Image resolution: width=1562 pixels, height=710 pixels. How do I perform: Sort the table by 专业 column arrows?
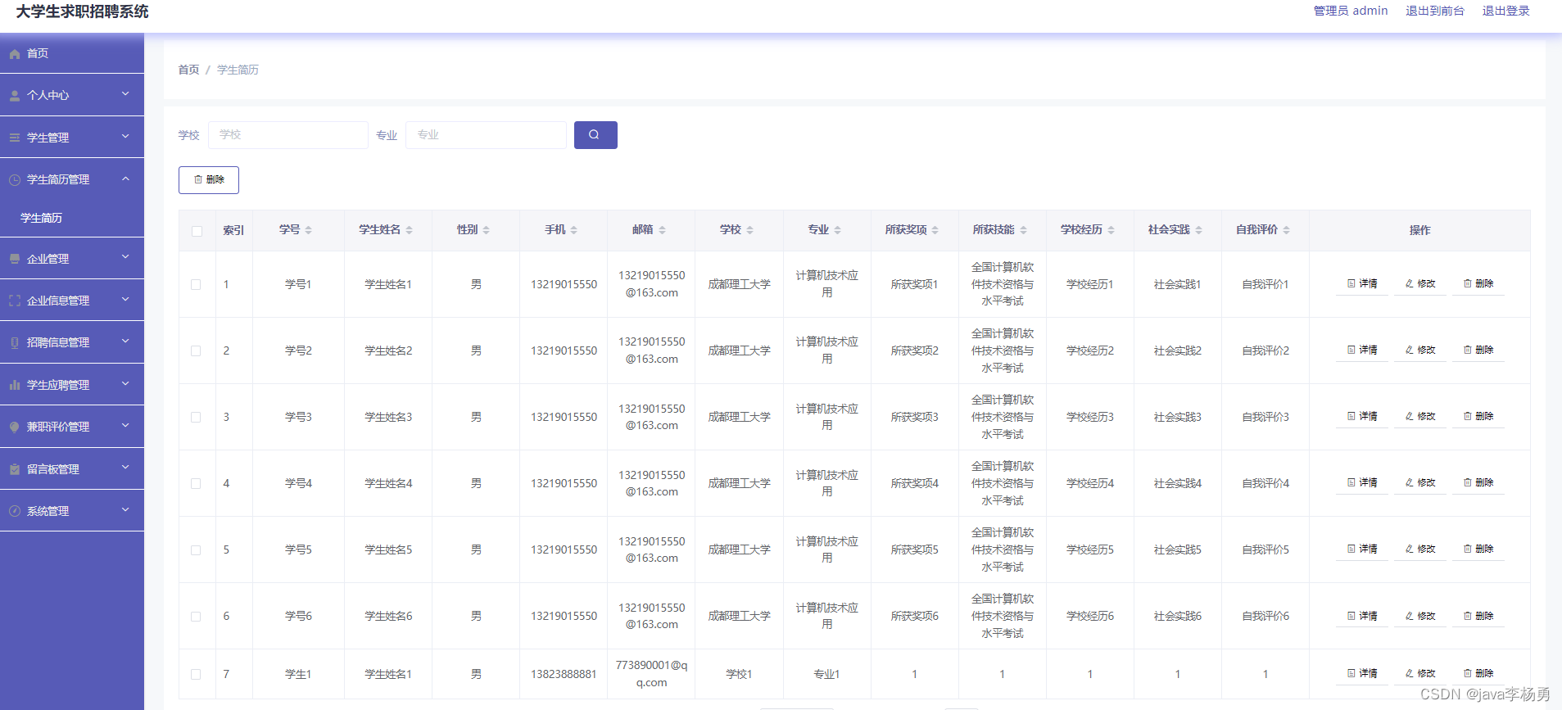coord(838,230)
